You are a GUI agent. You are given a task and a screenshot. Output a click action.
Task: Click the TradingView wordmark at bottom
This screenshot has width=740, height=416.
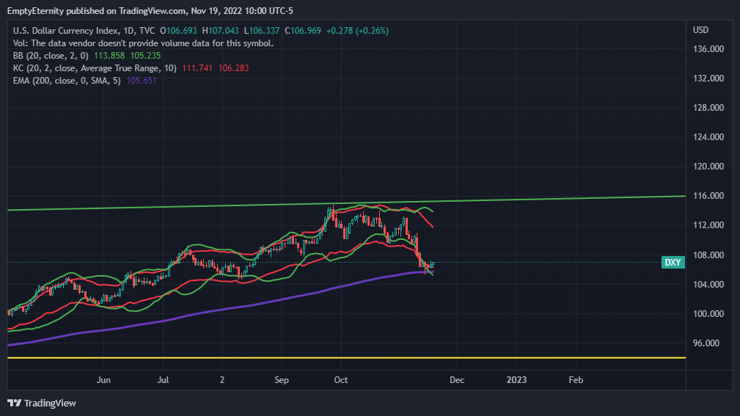click(50, 404)
